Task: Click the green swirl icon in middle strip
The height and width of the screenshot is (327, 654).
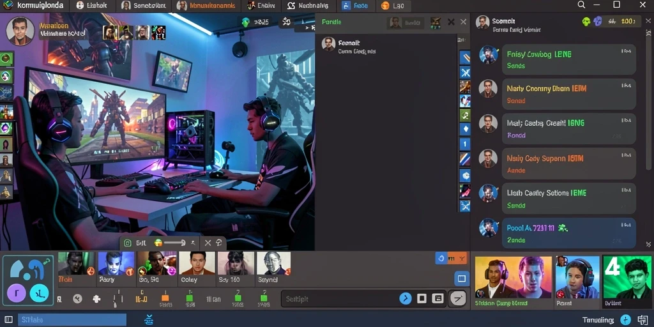Action: click(x=465, y=115)
